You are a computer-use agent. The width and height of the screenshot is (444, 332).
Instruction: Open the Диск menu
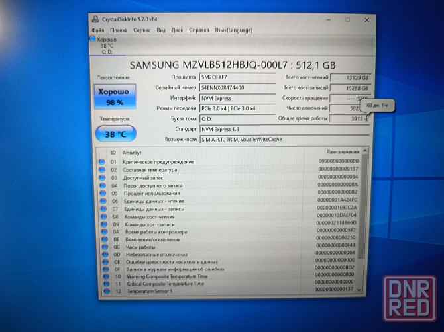178,30
